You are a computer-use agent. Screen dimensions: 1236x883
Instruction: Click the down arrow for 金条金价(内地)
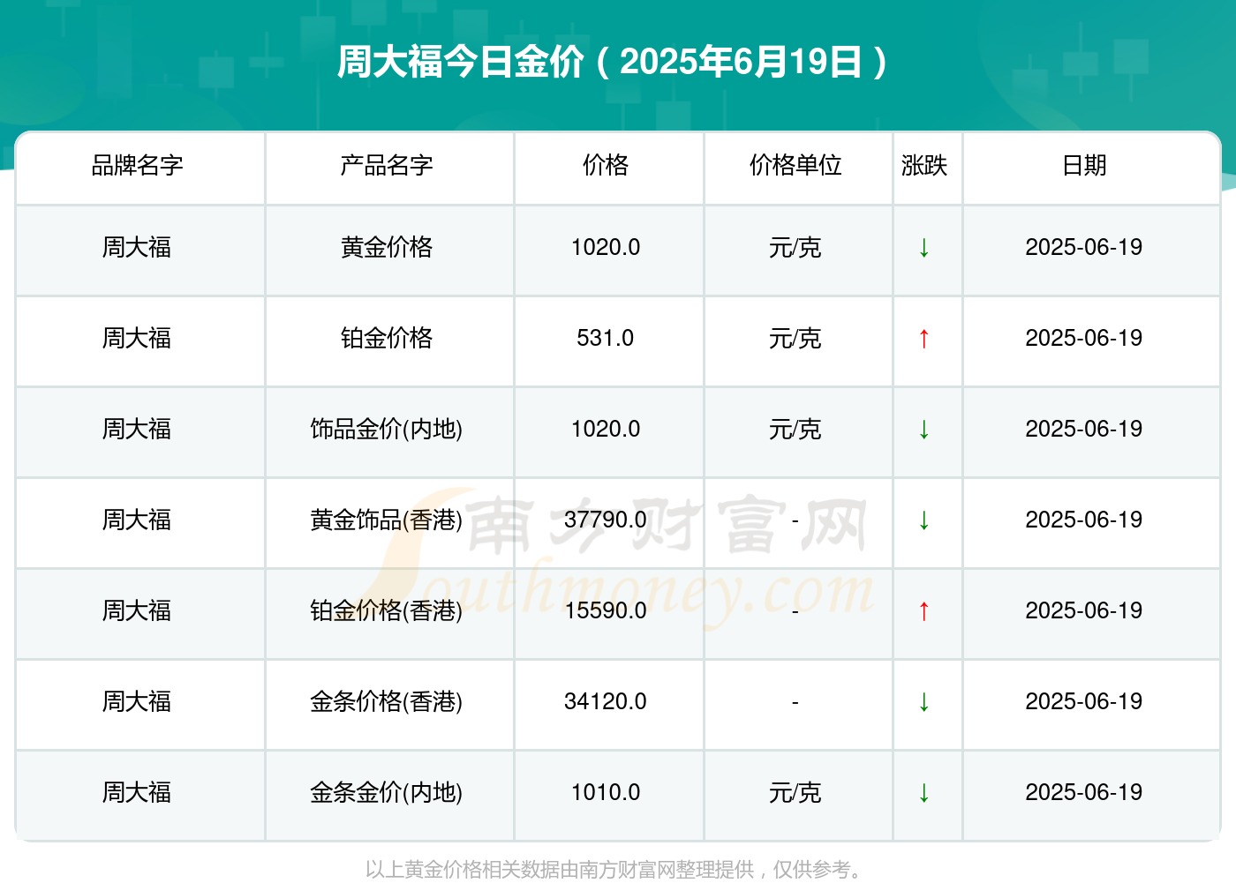(x=923, y=793)
